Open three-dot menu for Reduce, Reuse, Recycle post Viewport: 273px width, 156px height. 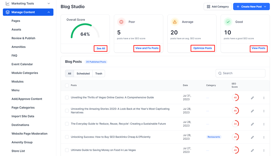264,124
